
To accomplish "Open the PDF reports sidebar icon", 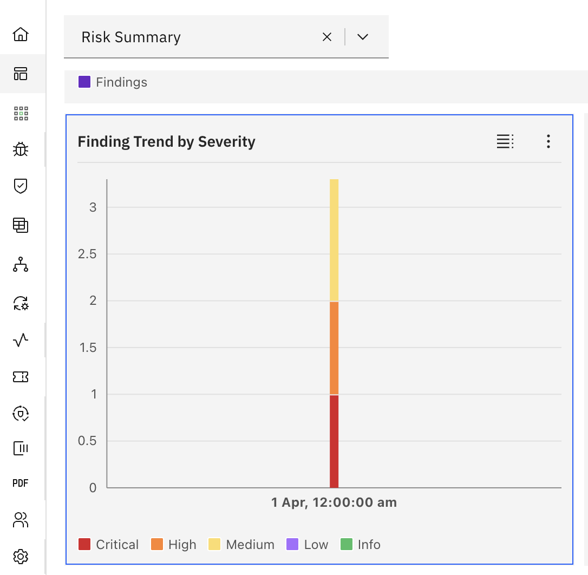I will (21, 483).
